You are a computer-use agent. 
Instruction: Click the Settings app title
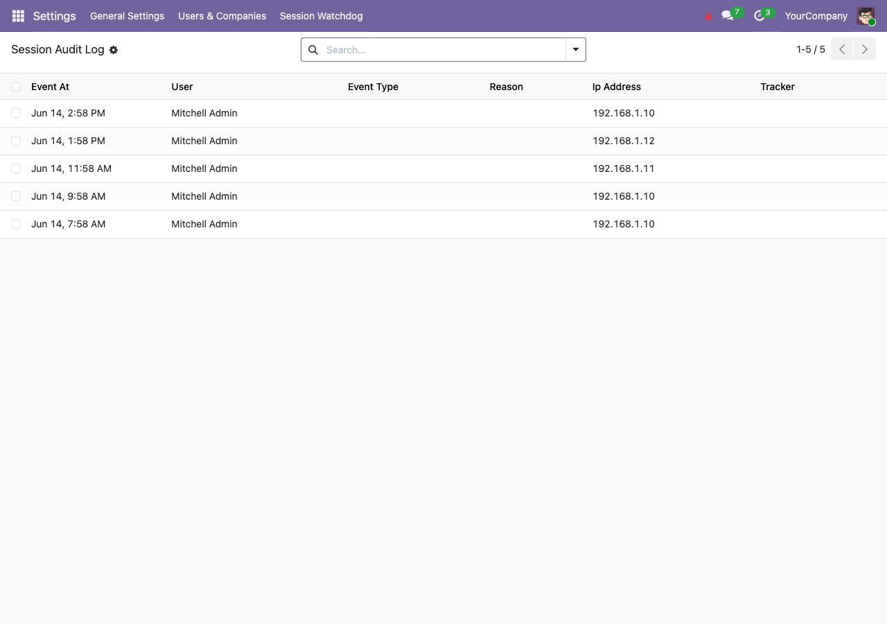[x=55, y=16]
